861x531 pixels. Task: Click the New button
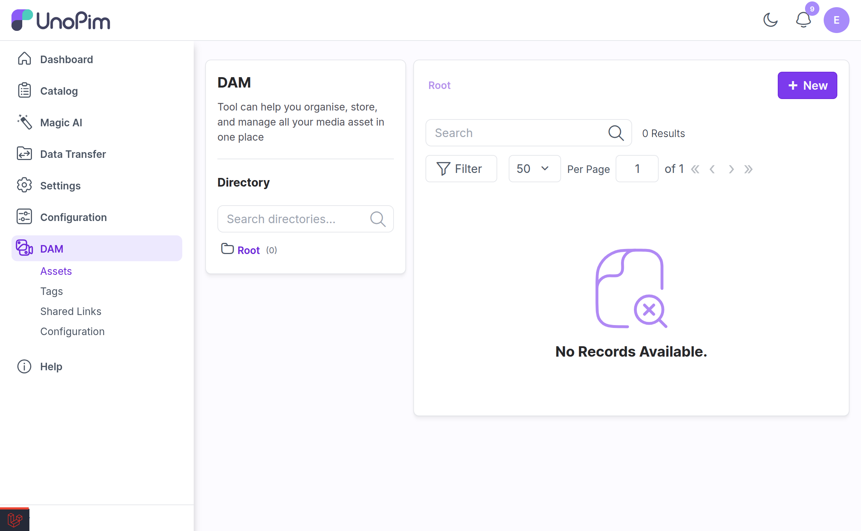click(807, 85)
